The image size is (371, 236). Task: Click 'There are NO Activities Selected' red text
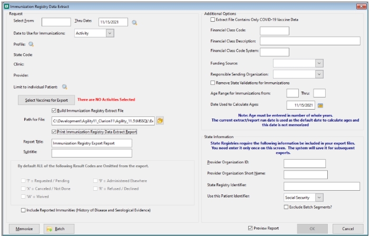pyautogui.click(x=106, y=100)
